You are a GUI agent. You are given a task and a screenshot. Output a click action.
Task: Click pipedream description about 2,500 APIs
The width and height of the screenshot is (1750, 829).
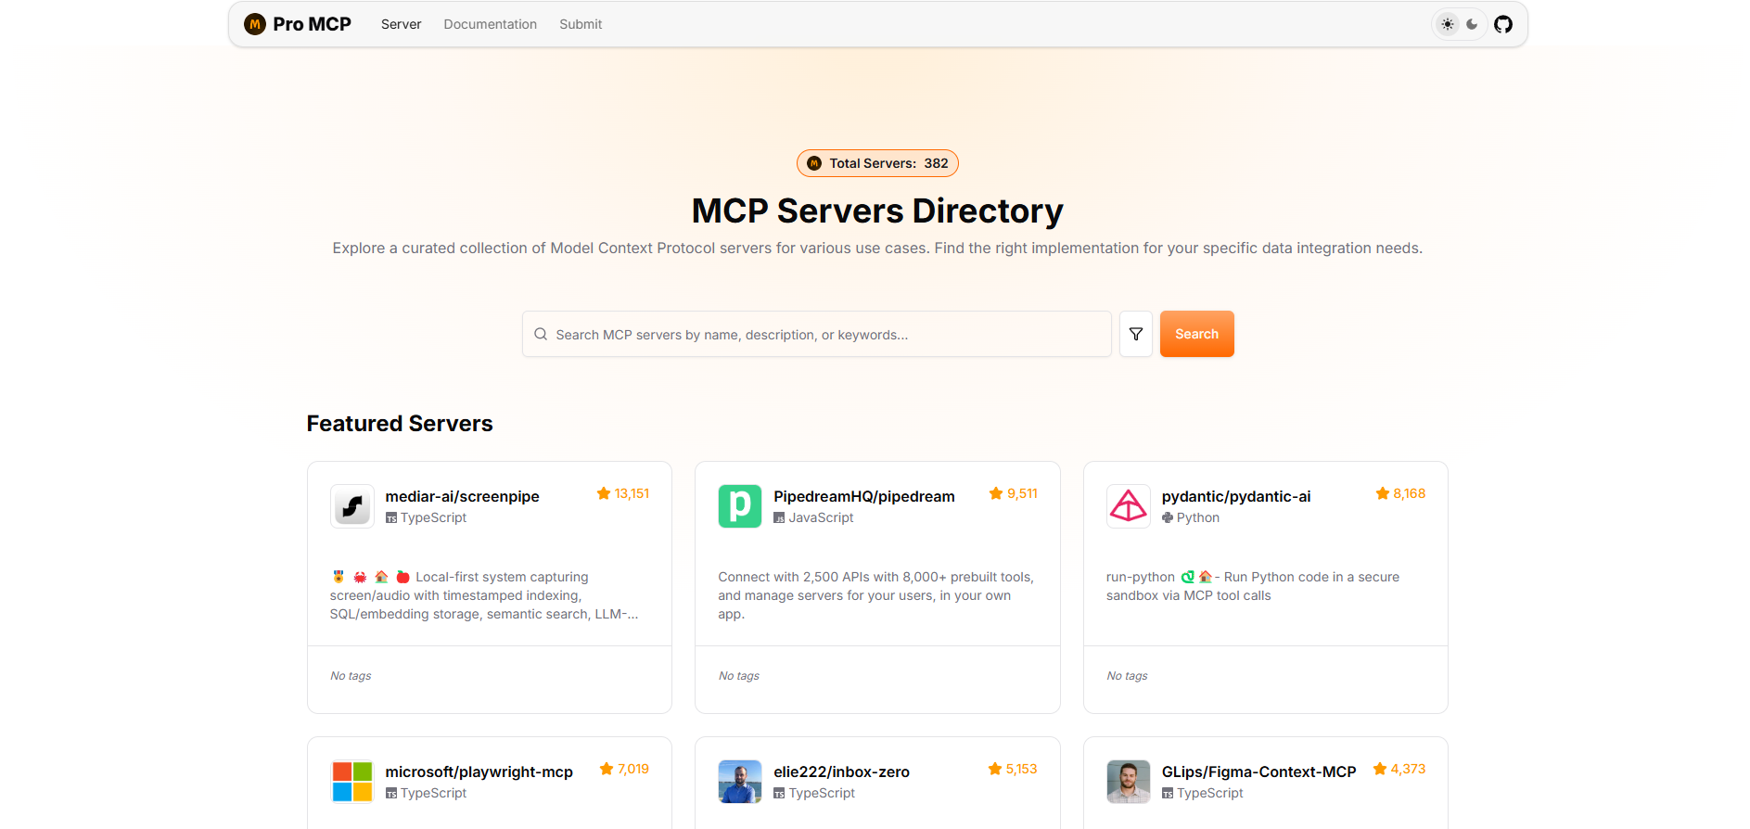(875, 595)
